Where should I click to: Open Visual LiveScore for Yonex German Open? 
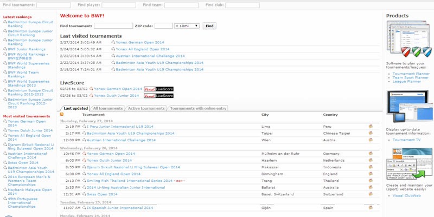[158, 89]
